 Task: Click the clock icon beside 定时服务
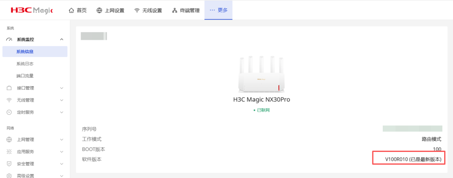point(9,112)
